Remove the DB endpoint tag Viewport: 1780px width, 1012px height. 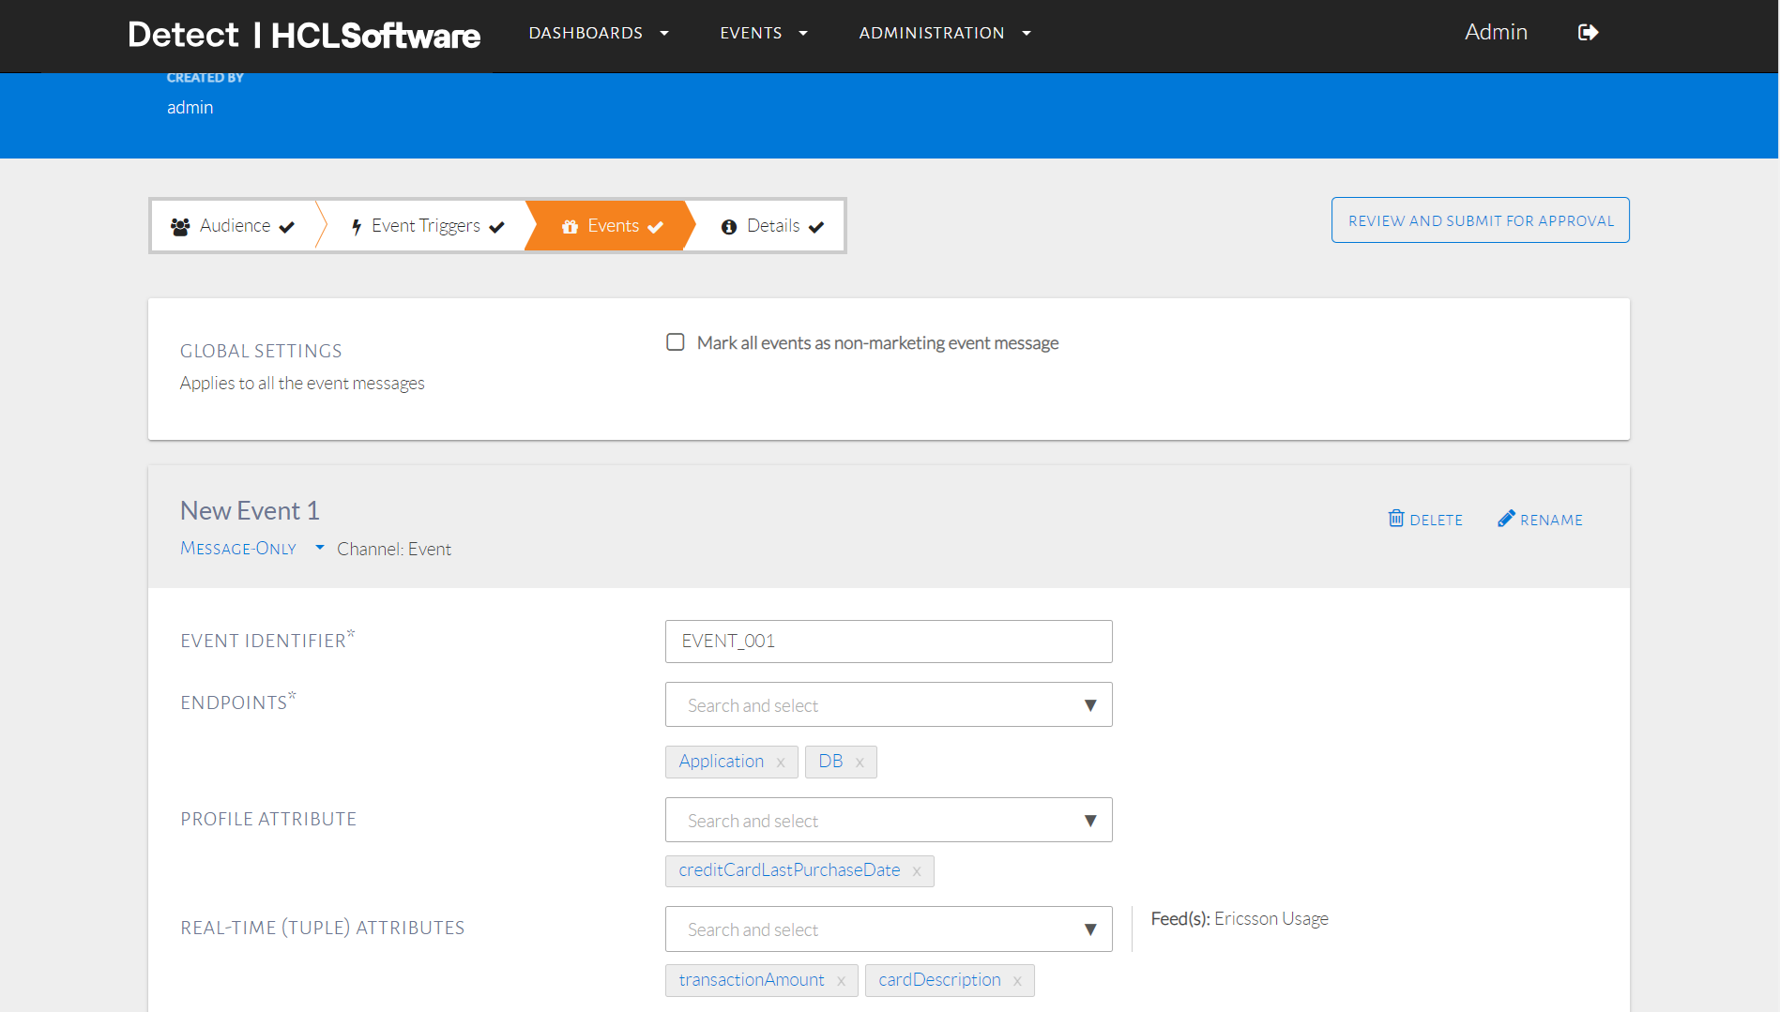860,763
